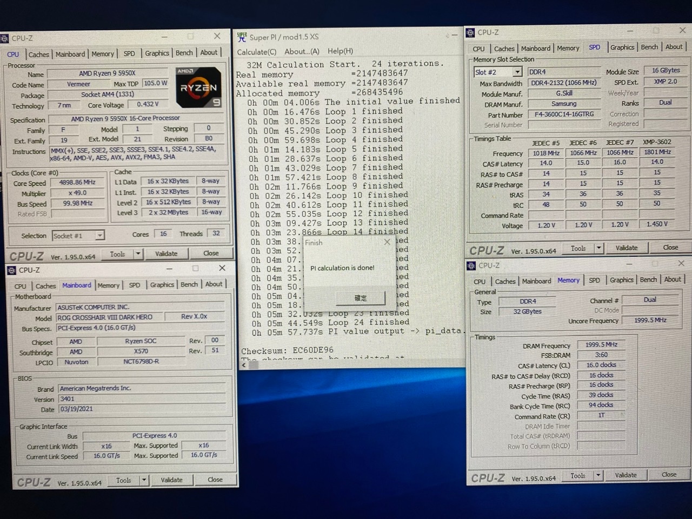Click XMP-3602 frequency 1801 MHz cell
Image resolution: width=692 pixels, height=519 pixels.
point(657,152)
